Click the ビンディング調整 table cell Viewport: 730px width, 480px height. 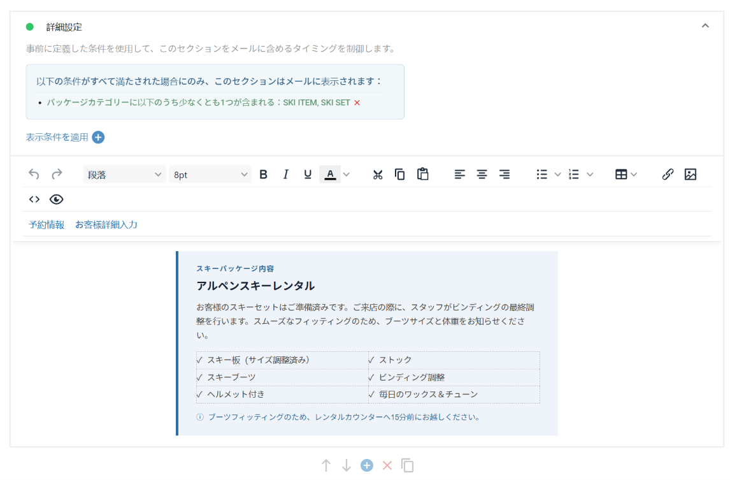coord(454,377)
